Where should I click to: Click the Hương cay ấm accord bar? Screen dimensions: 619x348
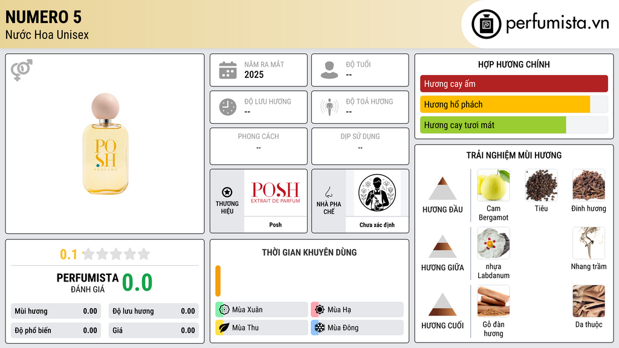[514, 83]
